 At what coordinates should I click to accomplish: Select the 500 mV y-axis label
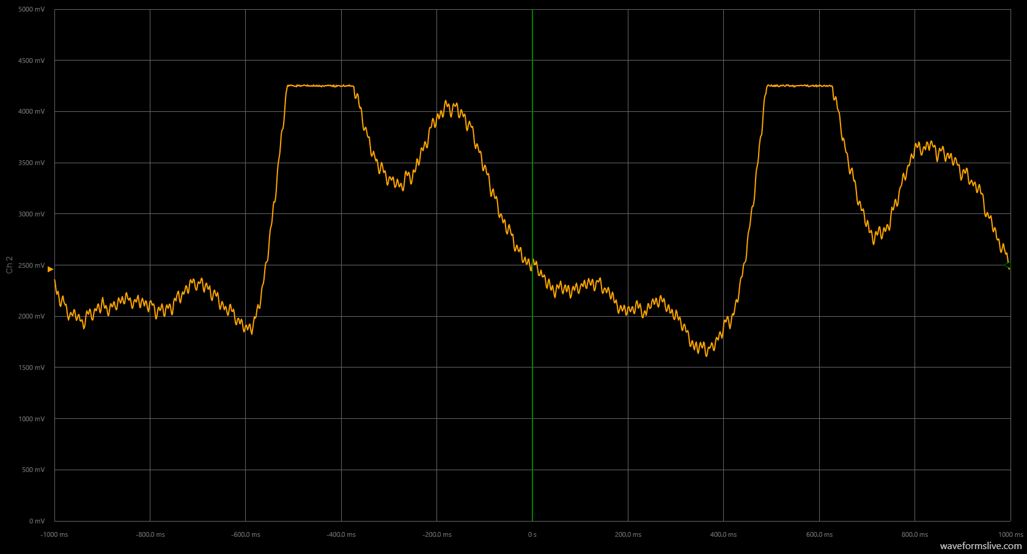33,470
